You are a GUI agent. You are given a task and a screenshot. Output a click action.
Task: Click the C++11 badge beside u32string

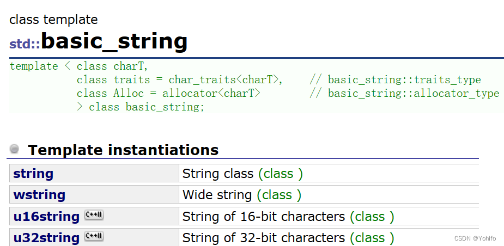click(x=94, y=237)
